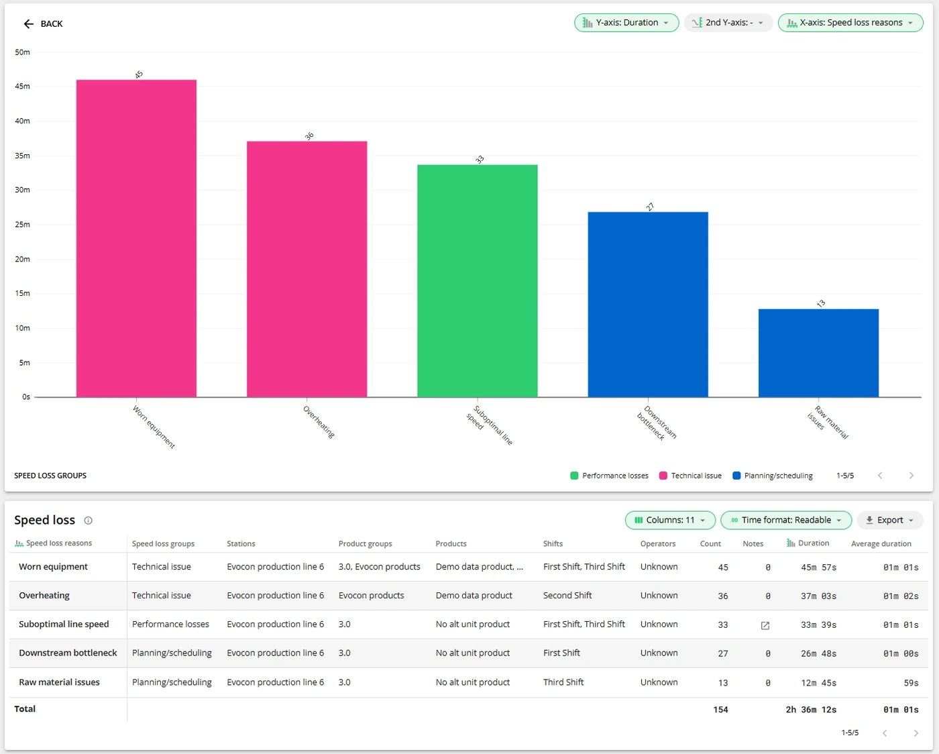Click the Raw material issues blue bar
The image size is (939, 754).
pos(818,353)
